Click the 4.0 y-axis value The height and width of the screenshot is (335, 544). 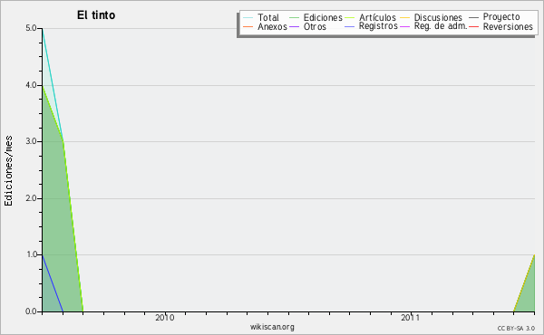click(31, 85)
